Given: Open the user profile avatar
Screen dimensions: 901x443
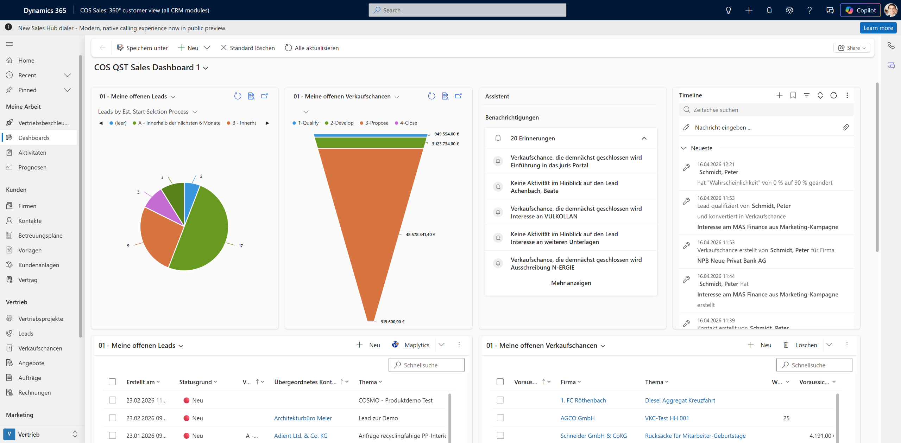Looking at the screenshot, I should 891,10.
